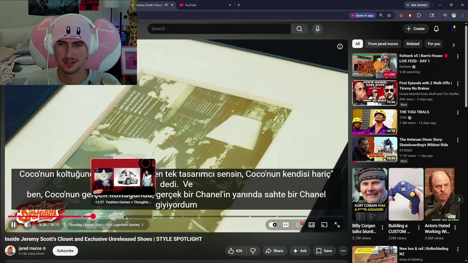Open the Billy Corgan short
This screenshot has width=468, height=263.
[x=370, y=194]
